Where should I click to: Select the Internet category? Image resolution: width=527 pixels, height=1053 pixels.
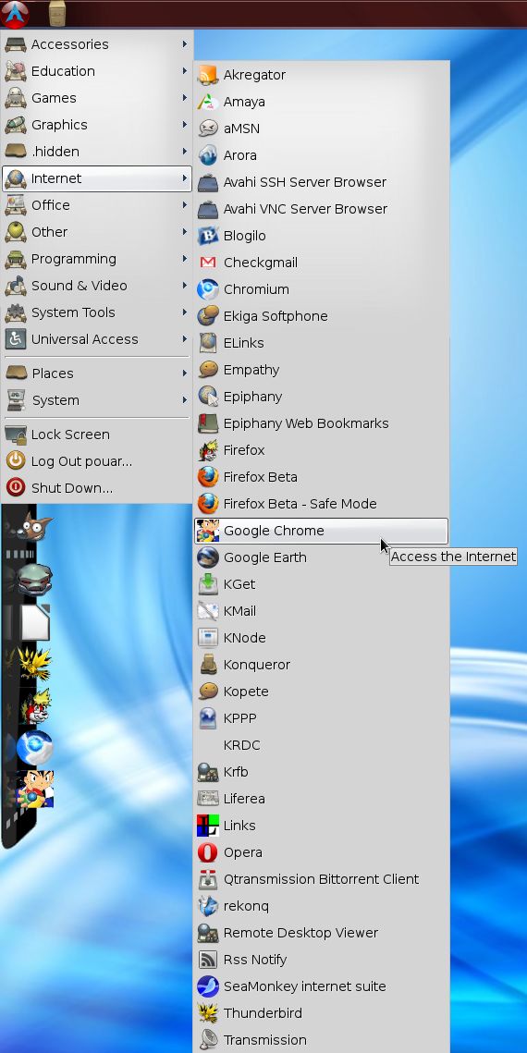coord(97,178)
